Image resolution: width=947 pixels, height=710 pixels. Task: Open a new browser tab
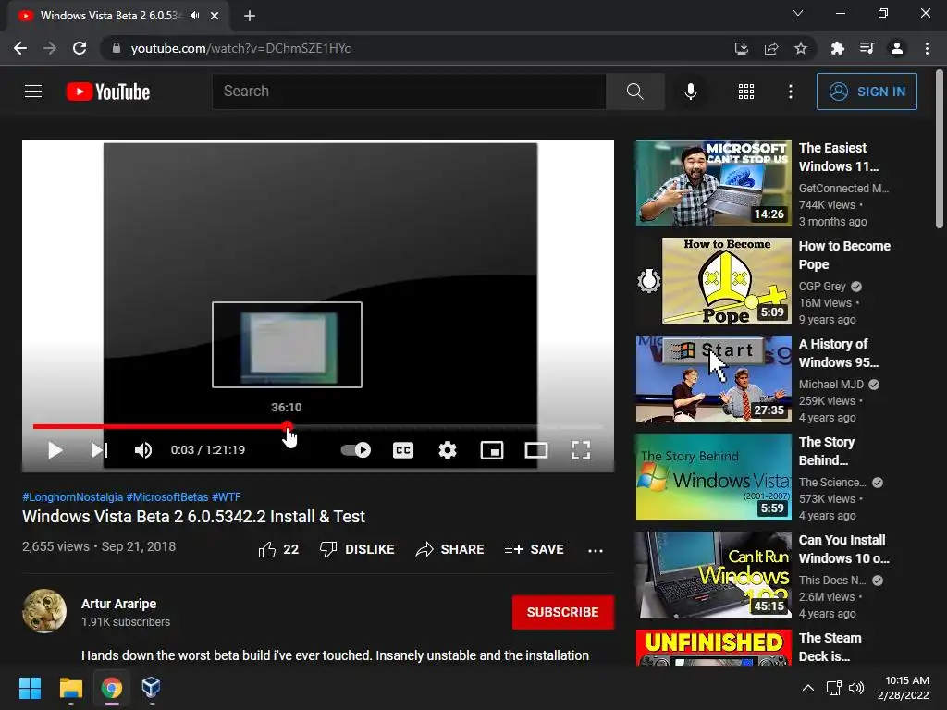point(250,16)
